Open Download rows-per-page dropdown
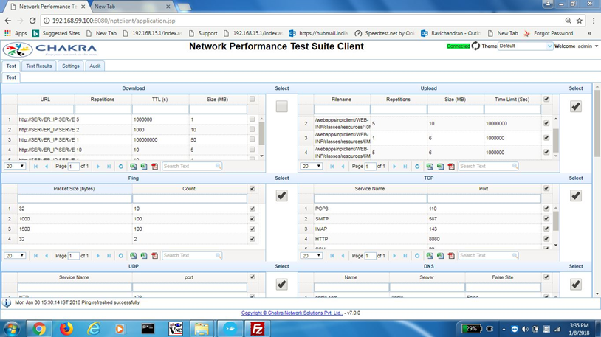Image resolution: width=601 pixels, height=337 pixels. point(15,166)
